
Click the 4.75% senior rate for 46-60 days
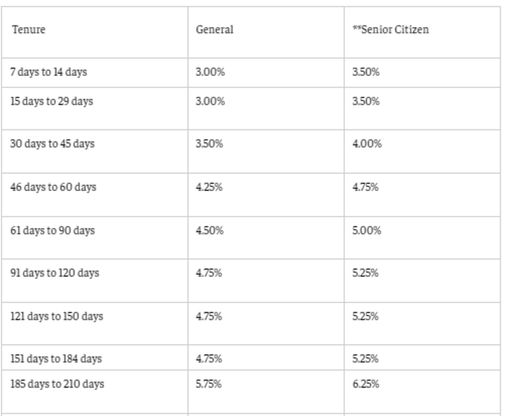(x=365, y=187)
